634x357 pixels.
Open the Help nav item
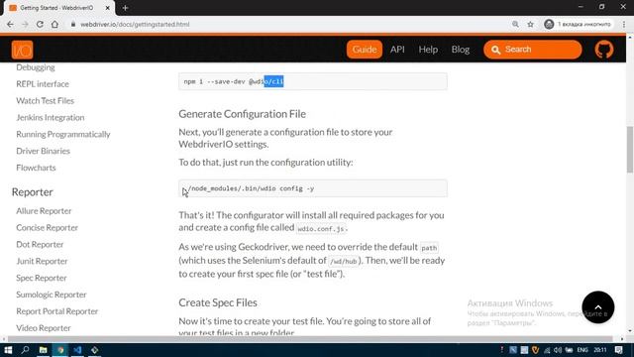(428, 50)
